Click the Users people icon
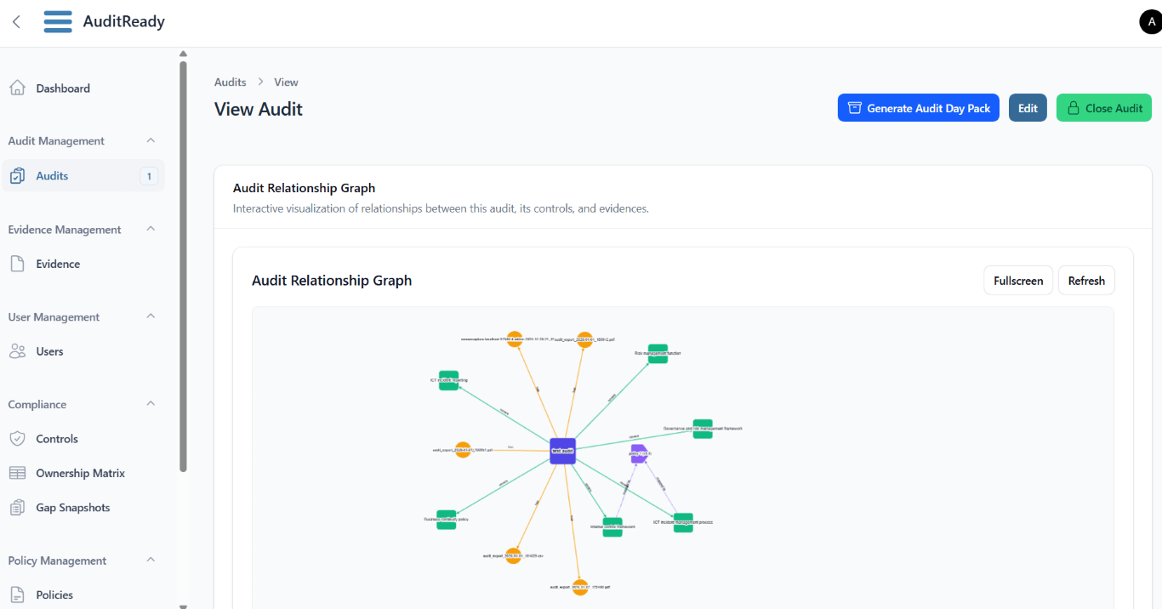1162x609 pixels. point(17,351)
